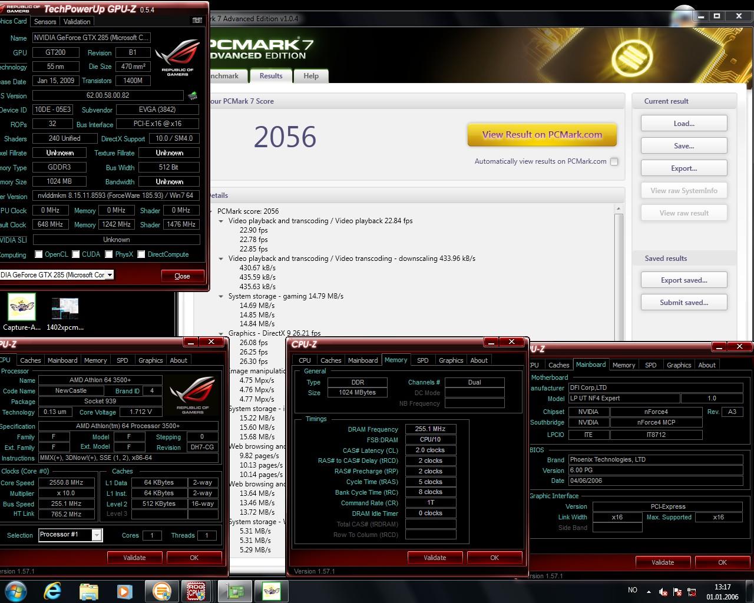
Task: Open the Help tab in PCMark 7
Action: 311,76
